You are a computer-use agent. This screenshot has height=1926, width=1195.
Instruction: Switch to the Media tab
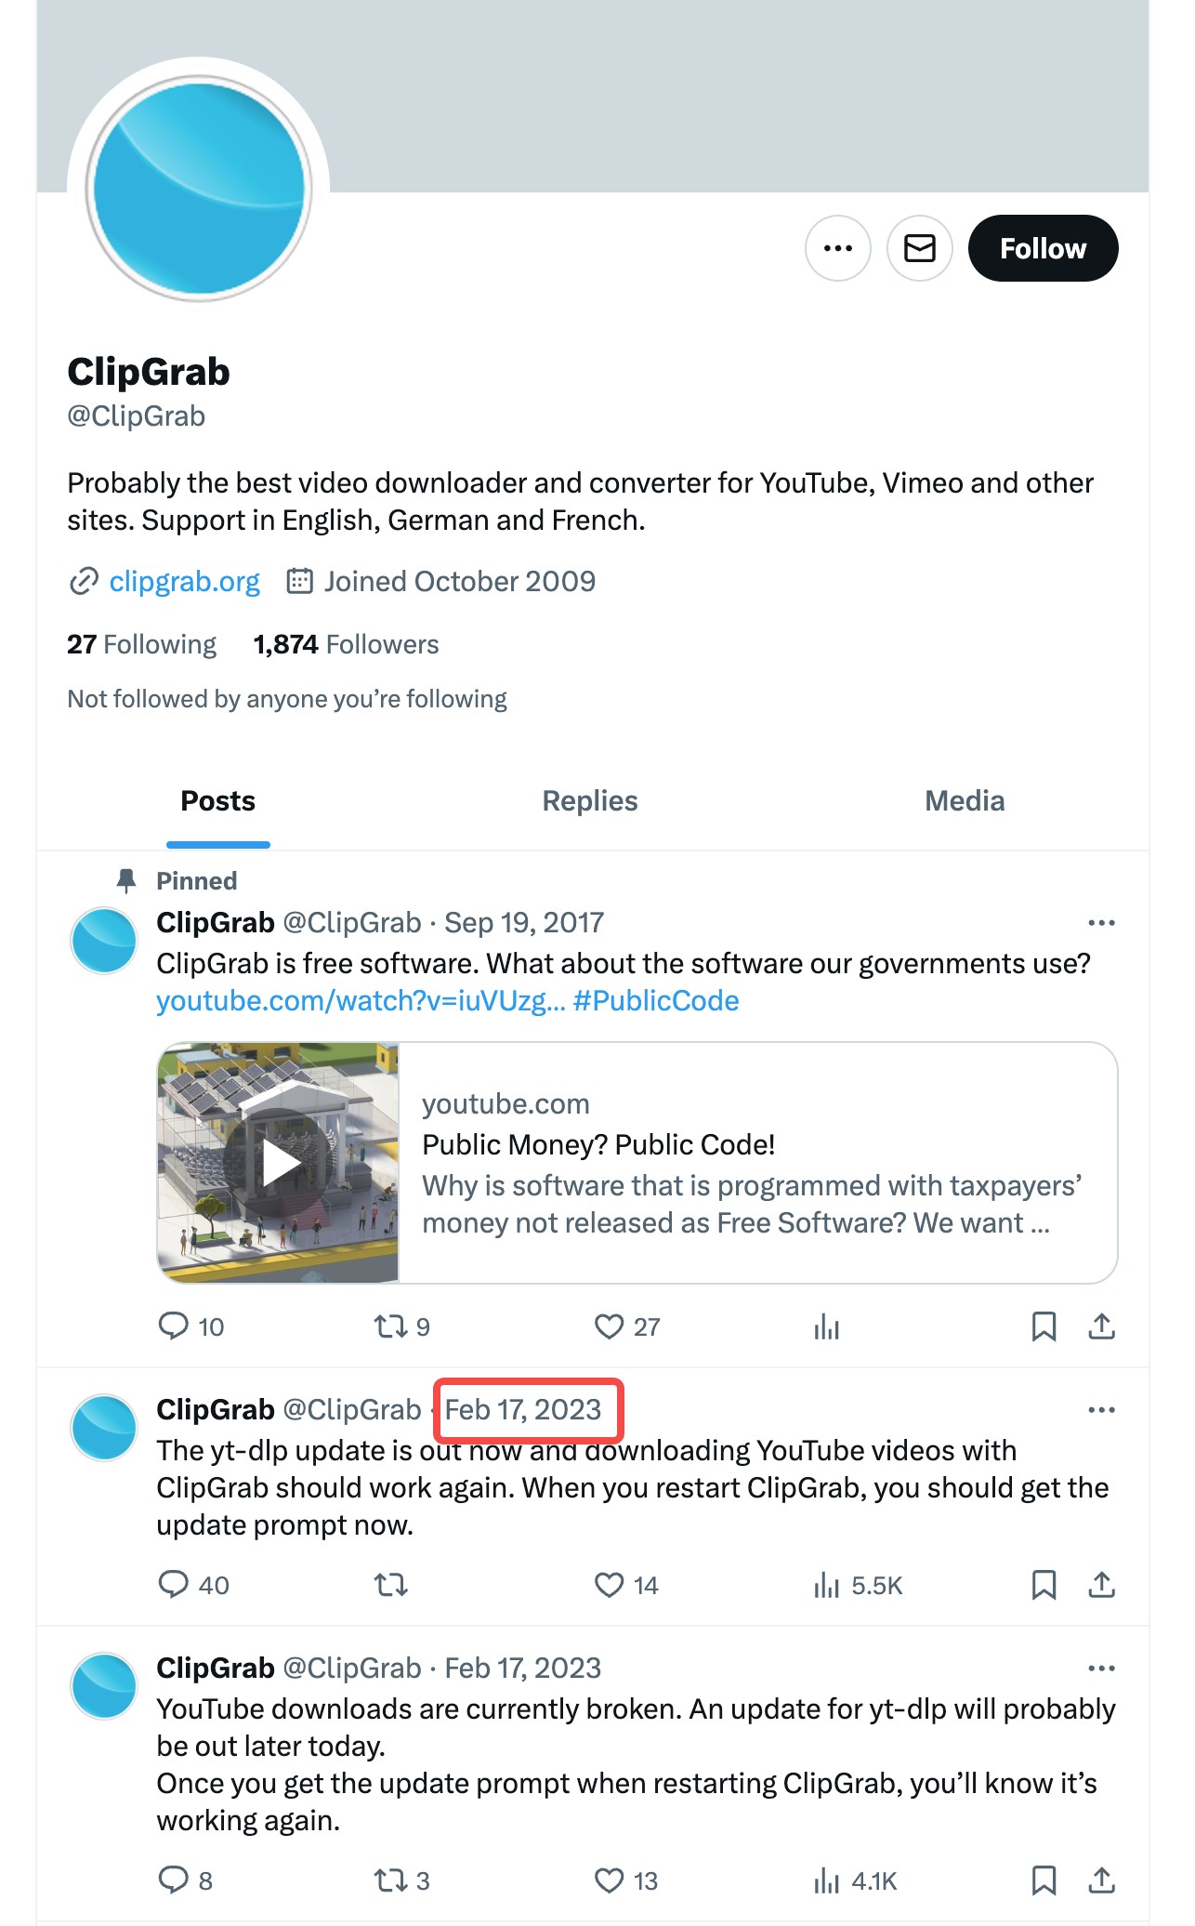pyautogui.click(x=965, y=801)
